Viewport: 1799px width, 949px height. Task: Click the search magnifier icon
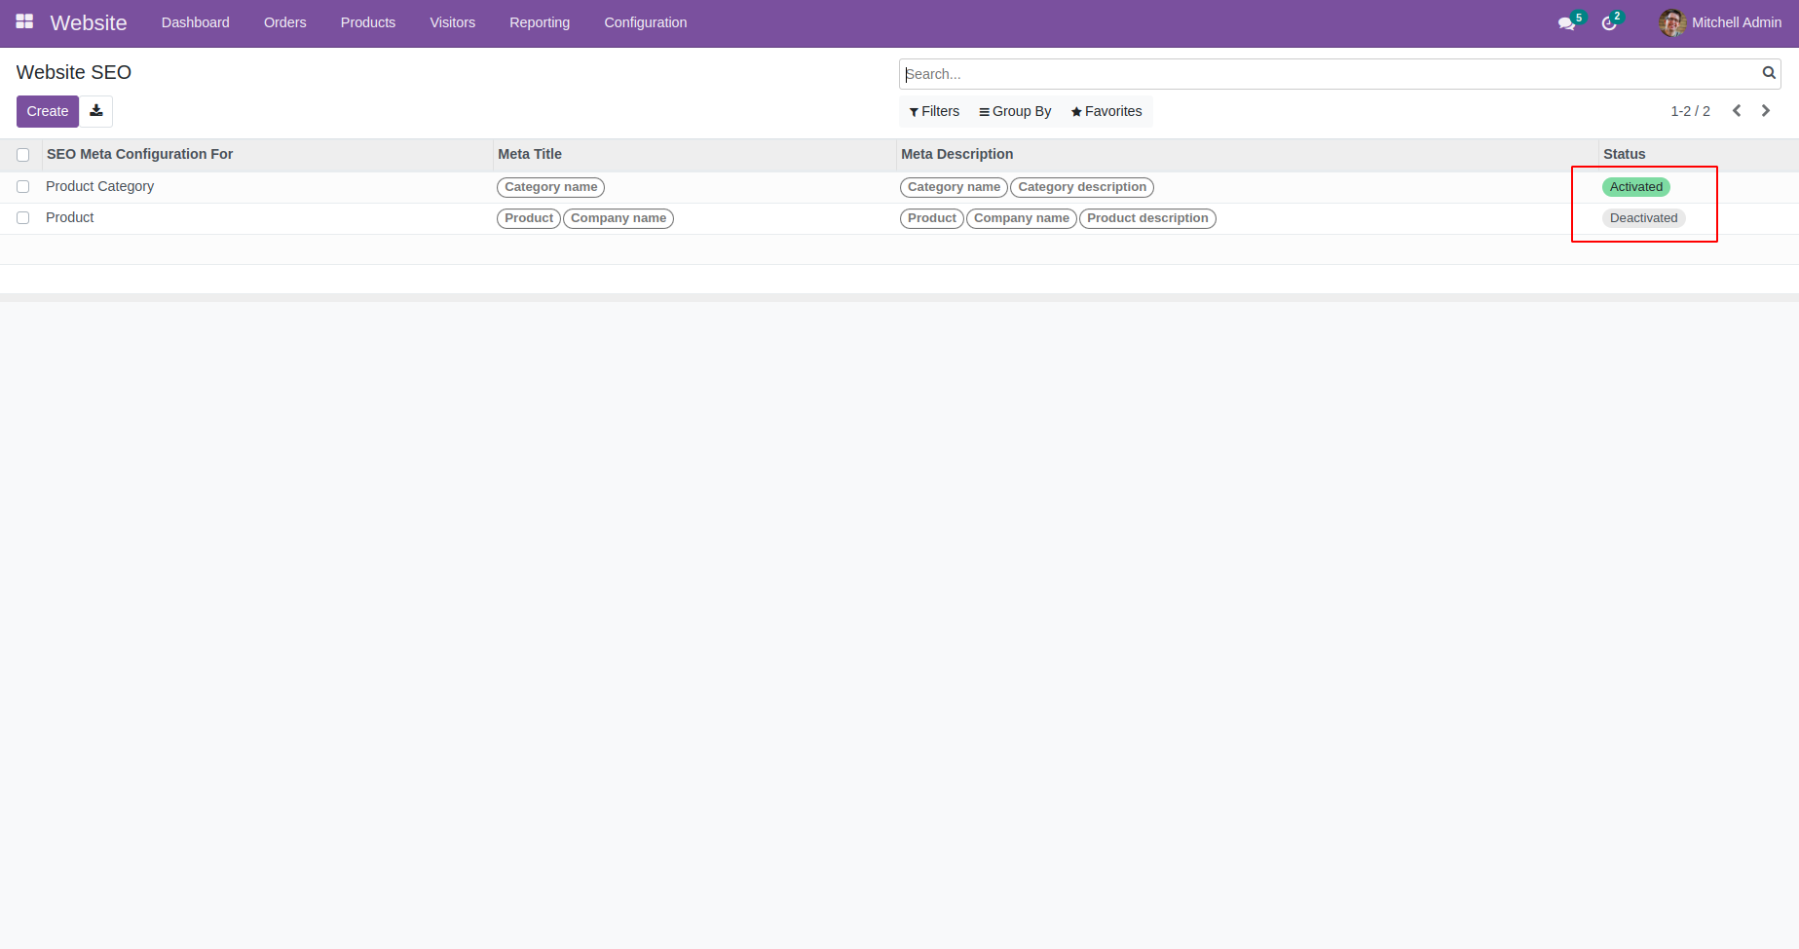[x=1769, y=73]
